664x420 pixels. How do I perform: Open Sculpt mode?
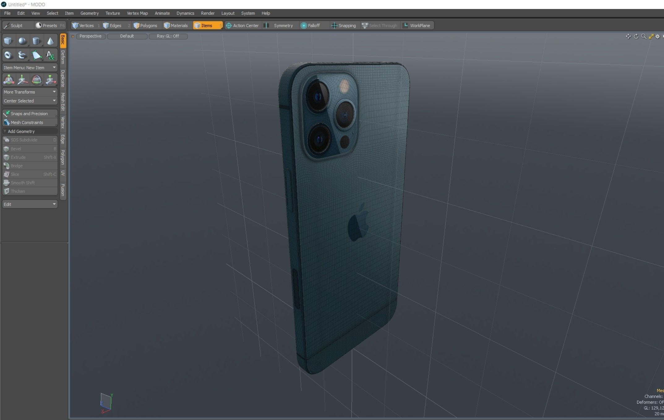[x=17, y=25]
